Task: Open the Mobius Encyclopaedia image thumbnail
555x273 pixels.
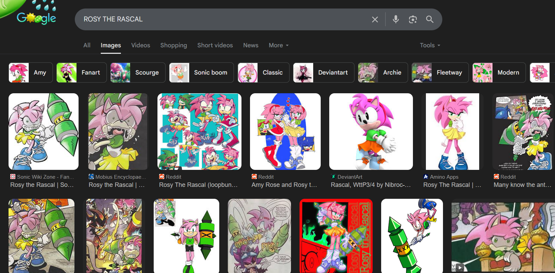Action: (118, 131)
